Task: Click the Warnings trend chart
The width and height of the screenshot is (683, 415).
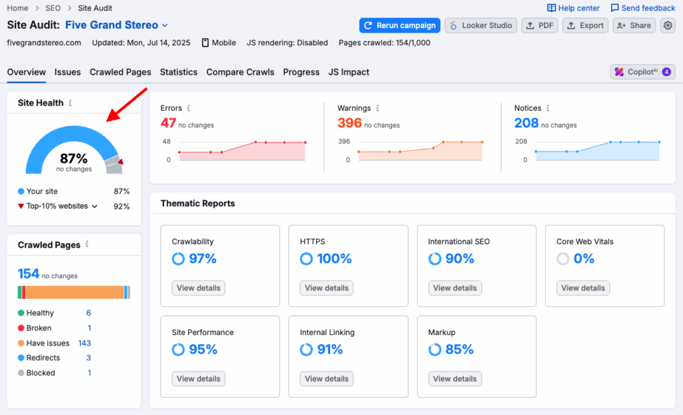Action: coord(420,151)
